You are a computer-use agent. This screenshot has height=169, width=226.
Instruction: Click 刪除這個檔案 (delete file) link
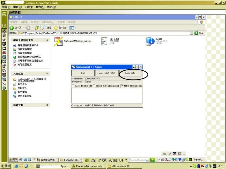(x=25, y=65)
